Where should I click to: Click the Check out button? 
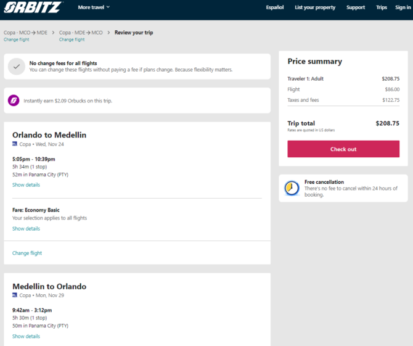pos(343,149)
